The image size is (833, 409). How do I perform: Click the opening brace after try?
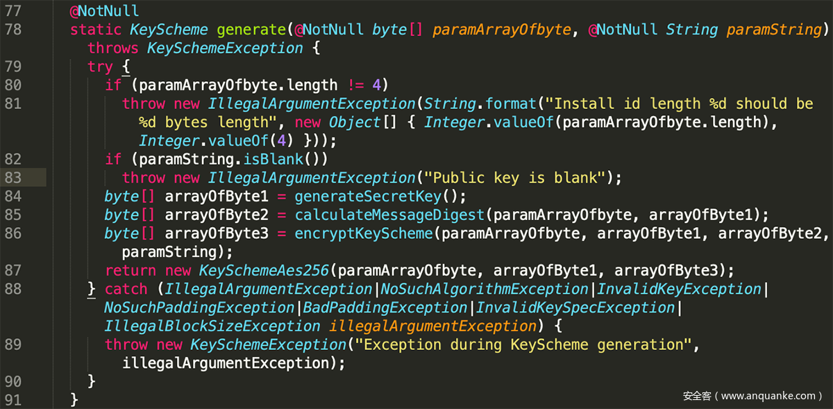coord(126,67)
